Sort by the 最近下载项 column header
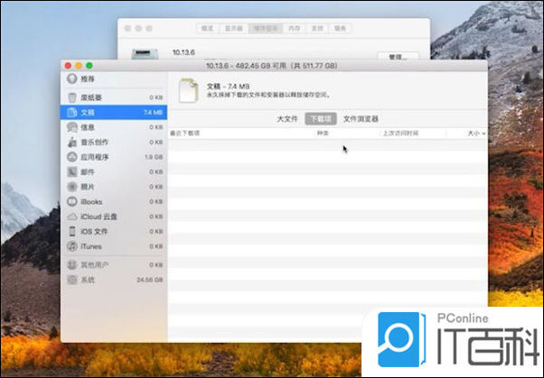 point(185,134)
